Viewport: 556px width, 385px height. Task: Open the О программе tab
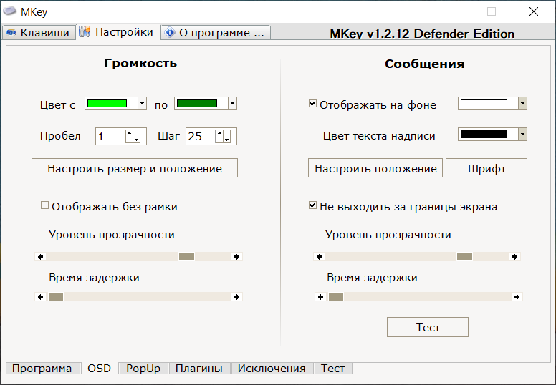[x=216, y=33]
